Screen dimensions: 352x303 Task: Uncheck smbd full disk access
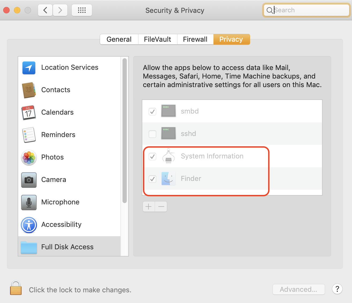click(152, 112)
